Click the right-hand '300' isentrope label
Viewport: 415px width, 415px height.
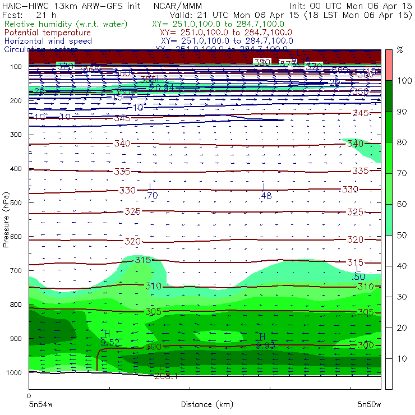pos(366,345)
